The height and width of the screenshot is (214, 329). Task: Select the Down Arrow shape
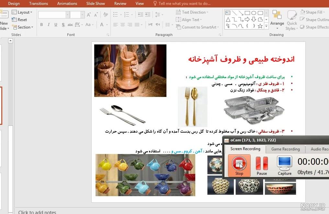[x=254, y=19]
